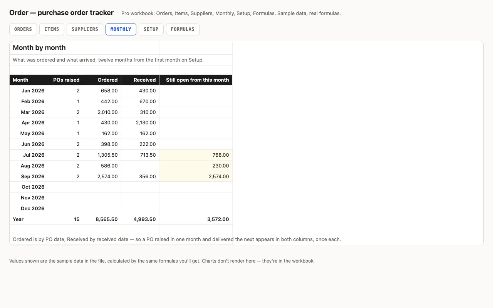The height and width of the screenshot is (308, 493).
Task: Click the 'May 2026' month cell
Action: click(x=29, y=133)
